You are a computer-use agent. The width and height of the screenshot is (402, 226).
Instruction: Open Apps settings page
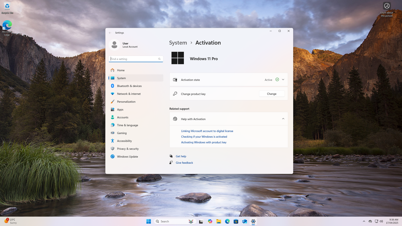[x=136, y=109]
